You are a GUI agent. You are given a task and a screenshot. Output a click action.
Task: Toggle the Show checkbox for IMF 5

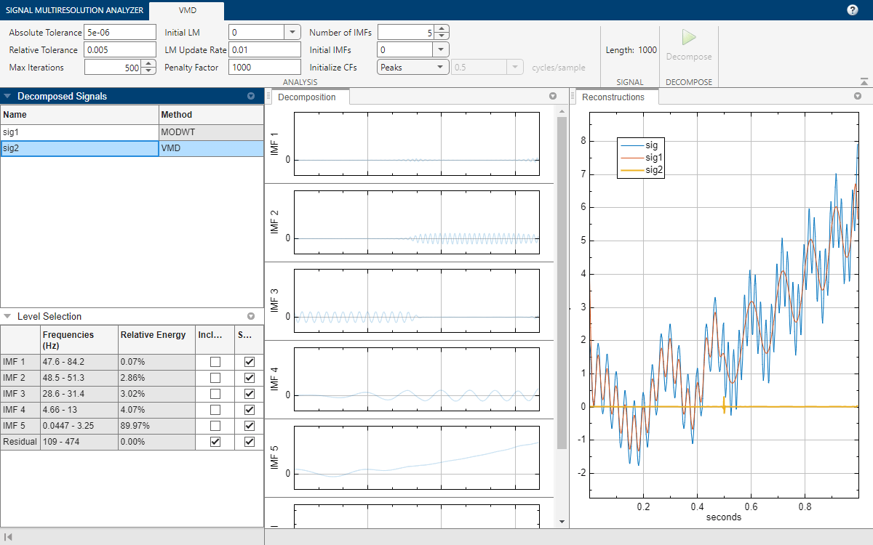[x=250, y=425]
